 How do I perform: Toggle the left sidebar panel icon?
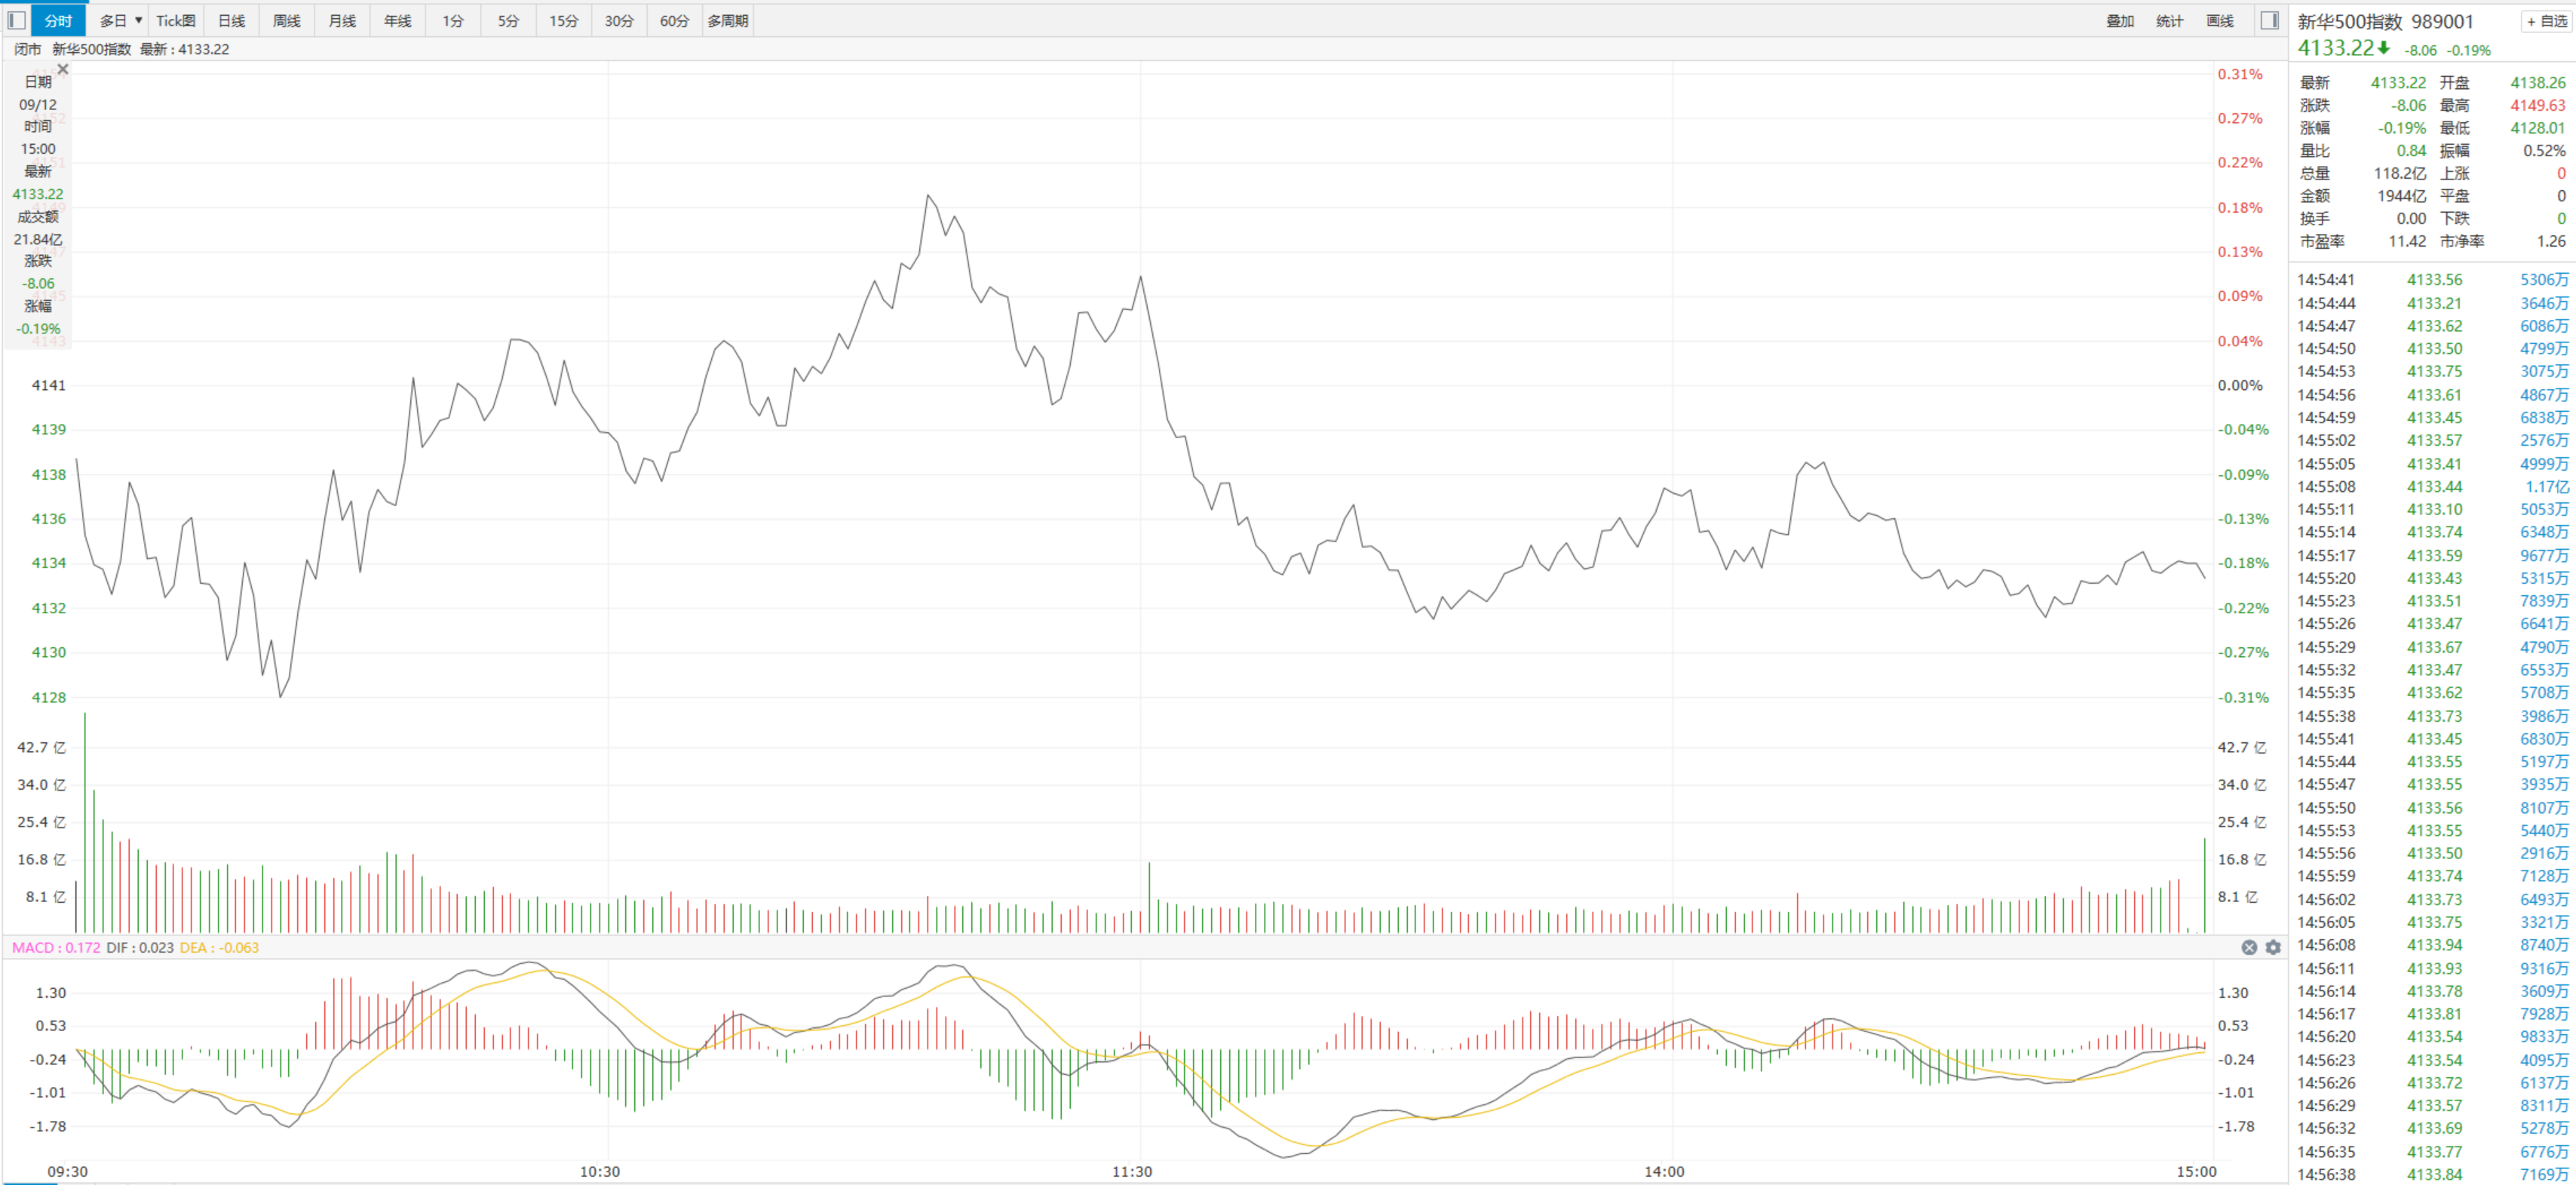point(16,21)
